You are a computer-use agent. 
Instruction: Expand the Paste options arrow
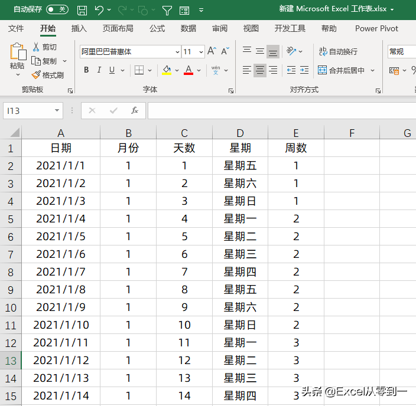pos(18,75)
